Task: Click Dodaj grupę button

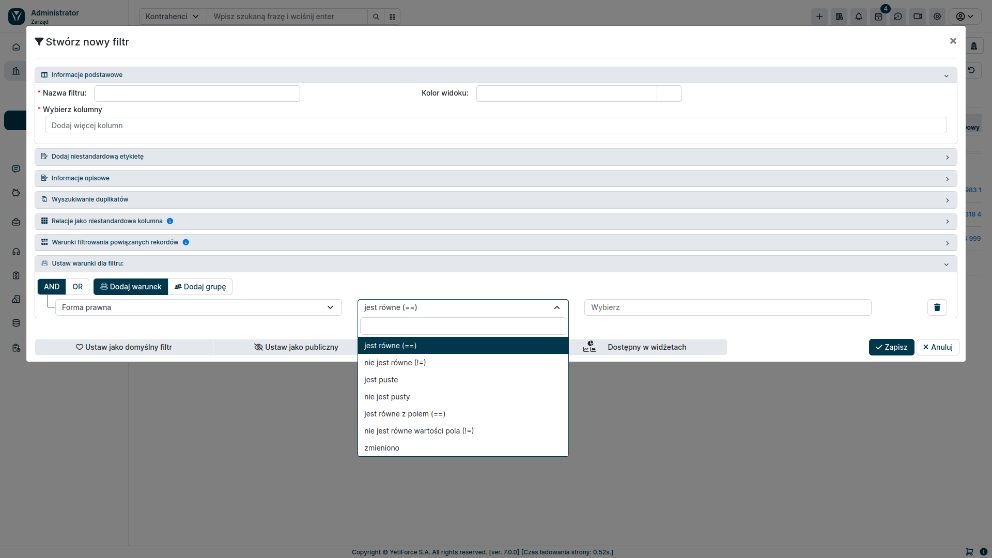Action: 200,287
